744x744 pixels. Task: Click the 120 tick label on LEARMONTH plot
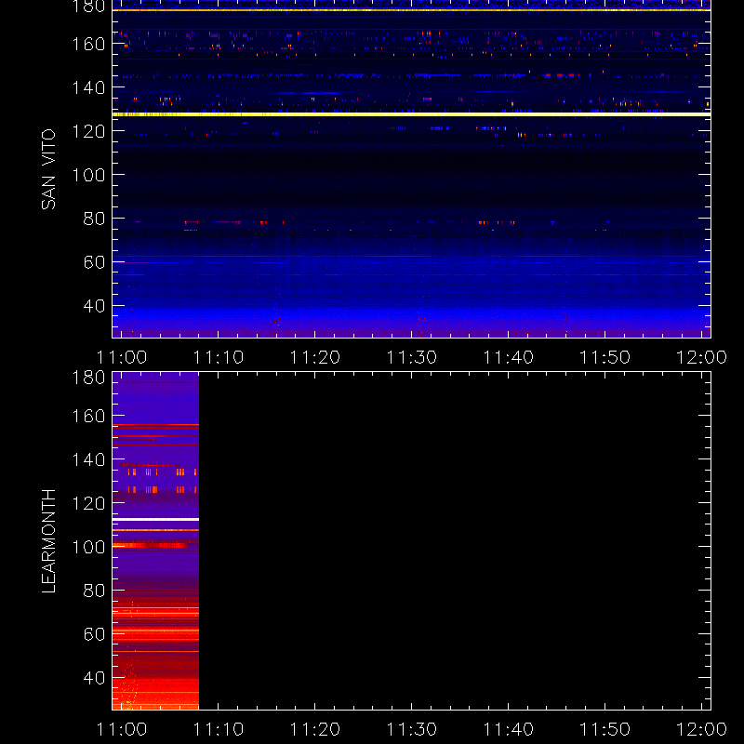88,503
